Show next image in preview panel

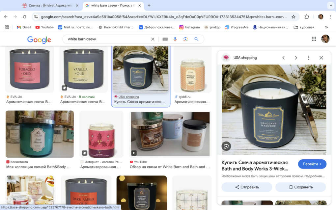coord(296,58)
